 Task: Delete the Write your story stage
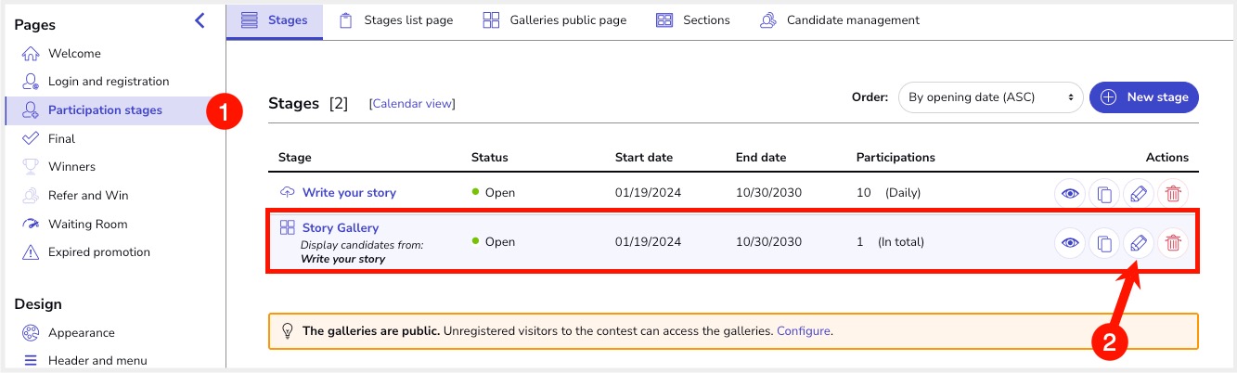click(x=1173, y=193)
